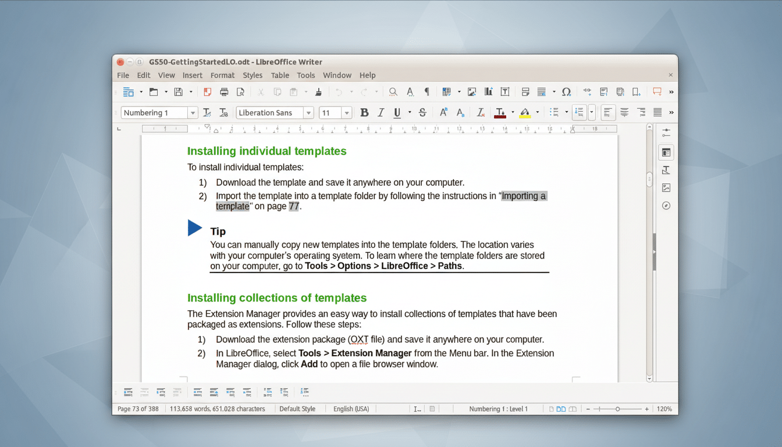Viewport: 782px width, 447px height.
Task: Open the Page Break tool
Action: click(x=525, y=91)
